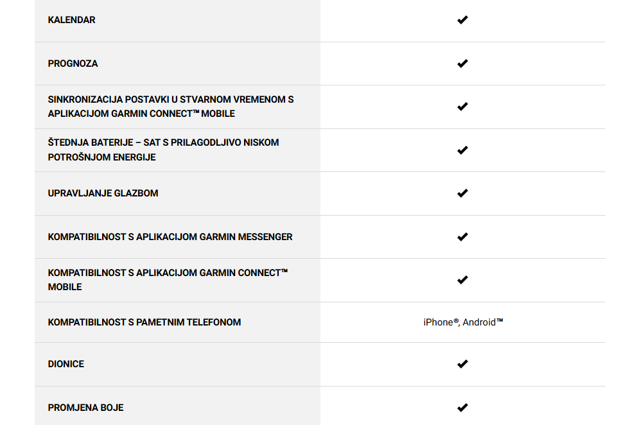Click the KOMPATIBILNOST S PAMETNIM TELEFONOM label
This screenshot has width=637, height=425.
point(144,322)
